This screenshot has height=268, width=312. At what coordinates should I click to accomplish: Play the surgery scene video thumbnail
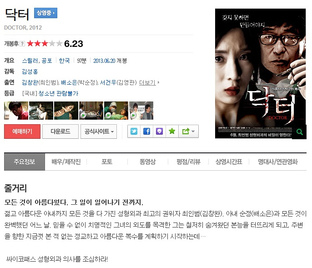point(116,111)
